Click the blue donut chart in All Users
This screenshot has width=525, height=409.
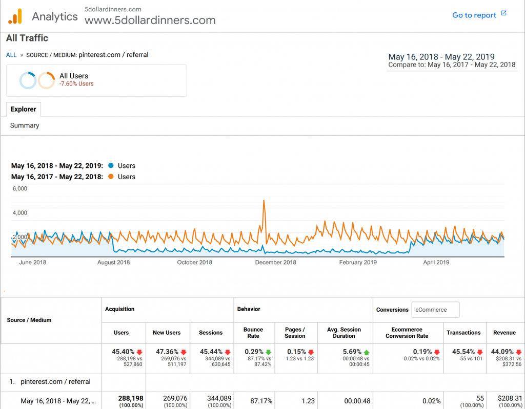point(28,80)
